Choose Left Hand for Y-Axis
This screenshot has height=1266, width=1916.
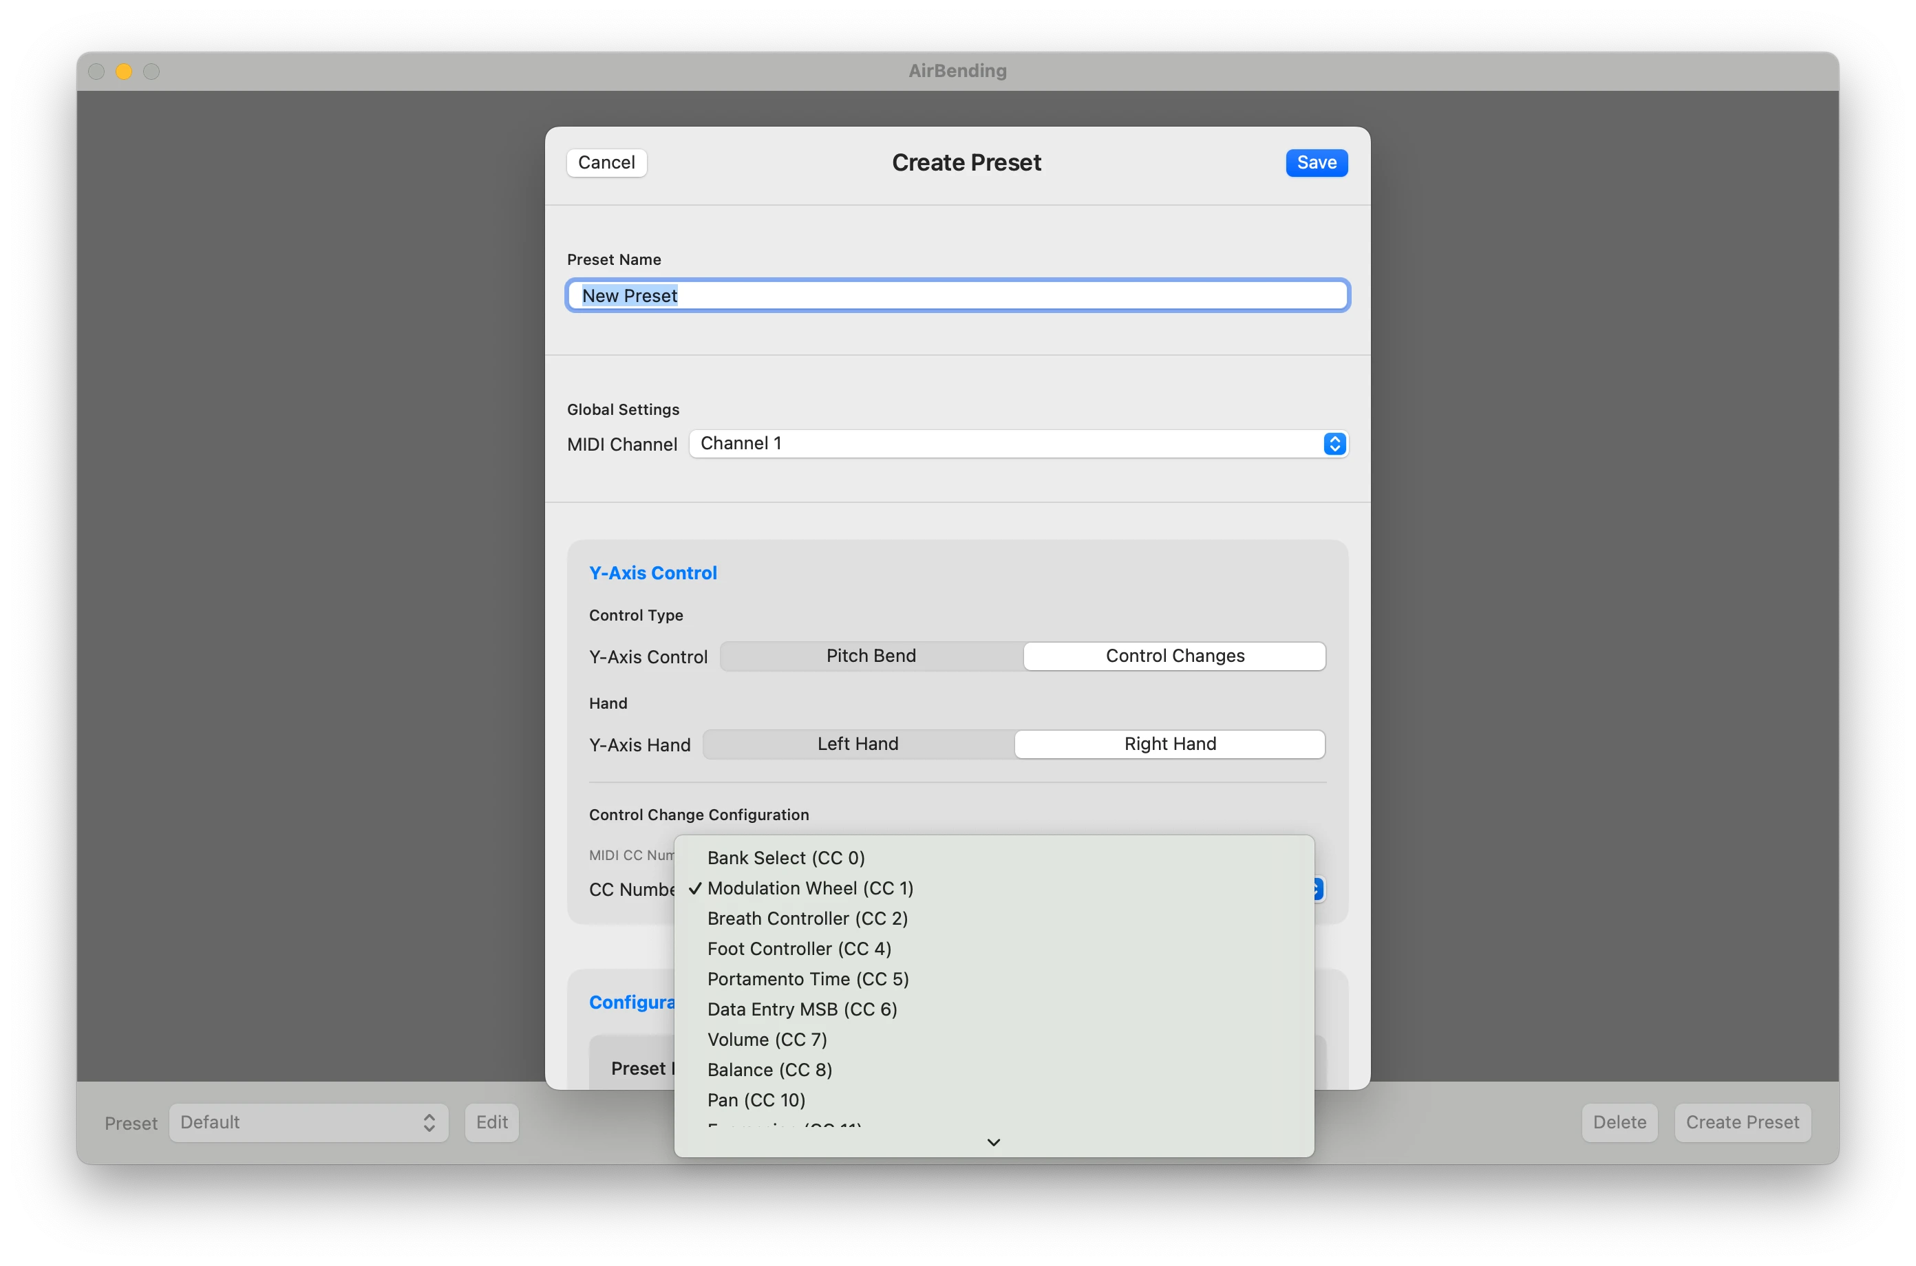click(858, 744)
